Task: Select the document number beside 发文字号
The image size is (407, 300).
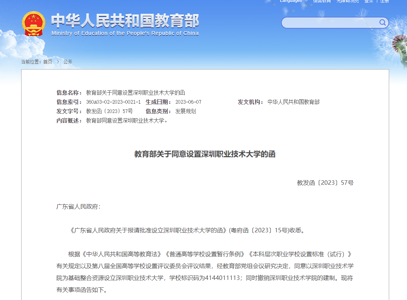Action: tap(110, 111)
